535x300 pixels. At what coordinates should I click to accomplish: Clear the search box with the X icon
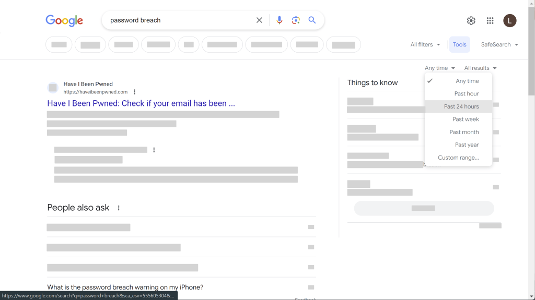[x=259, y=20]
